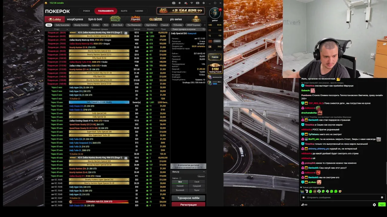
Task: Click the info icon next to Бай-ин filter
Action: (x=180, y=178)
